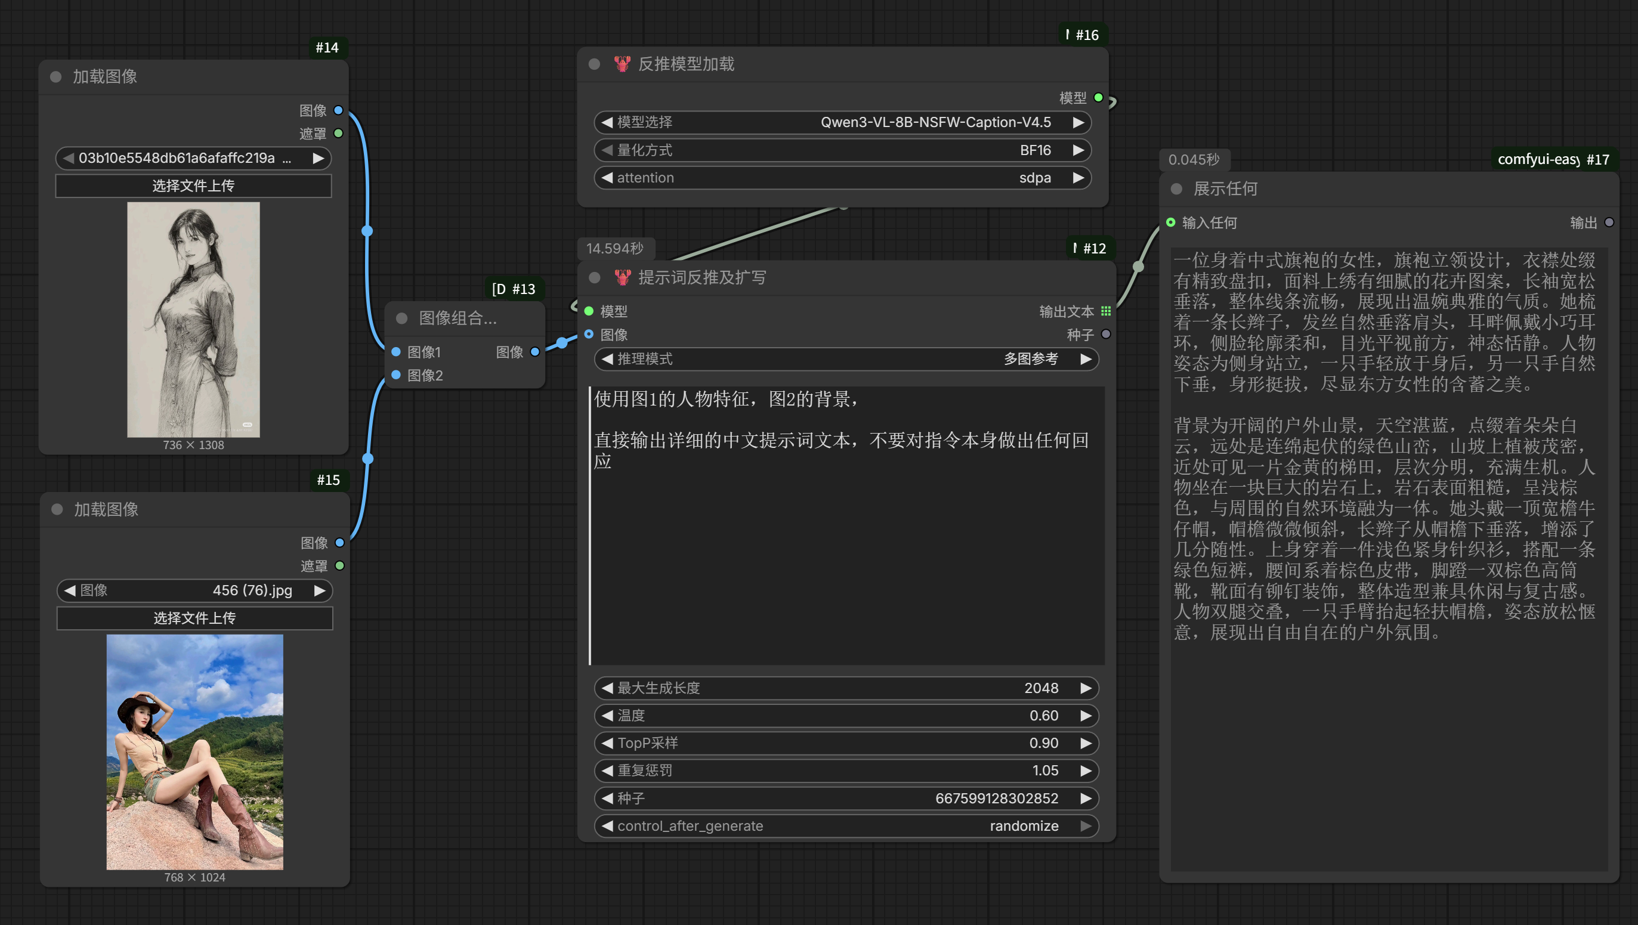The width and height of the screenshot is (1638, 925).
Task: Click 选择文件上传 below 456 (76).jpg
Action: pyautogui.click(x=194, y=618)
